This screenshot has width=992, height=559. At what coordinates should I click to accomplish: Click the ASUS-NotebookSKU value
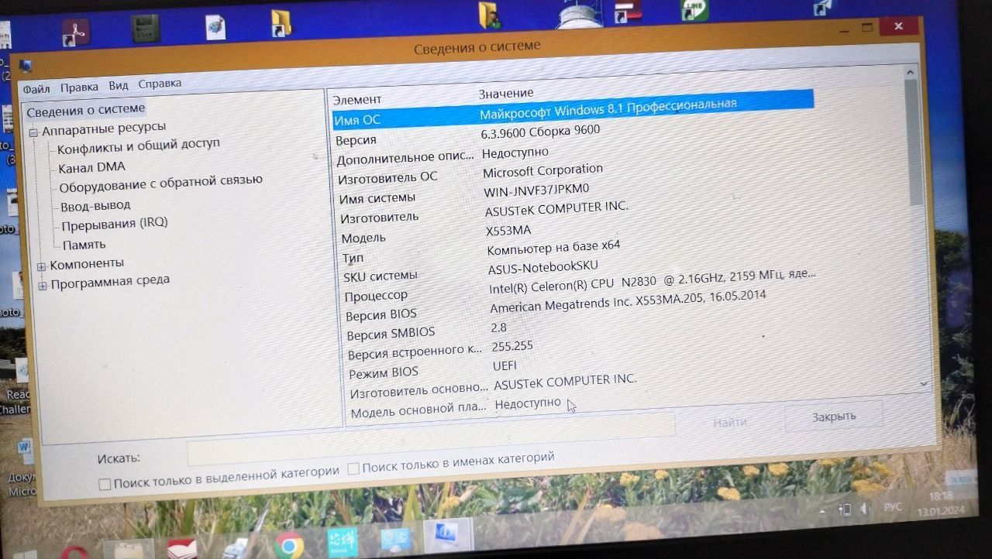pyautogui.click(x=543, y=268)
